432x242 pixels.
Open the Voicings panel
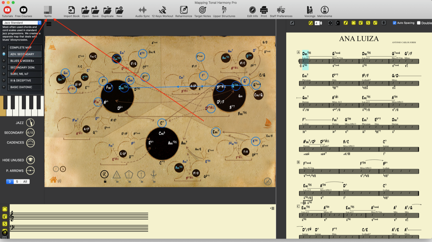tap(309, 11)
